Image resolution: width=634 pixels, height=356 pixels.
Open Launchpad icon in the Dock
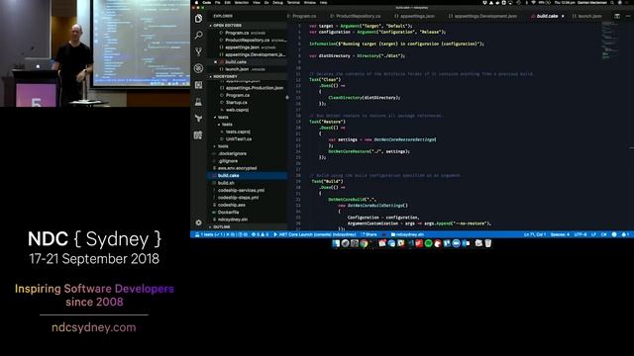click(x=346, y=243)
